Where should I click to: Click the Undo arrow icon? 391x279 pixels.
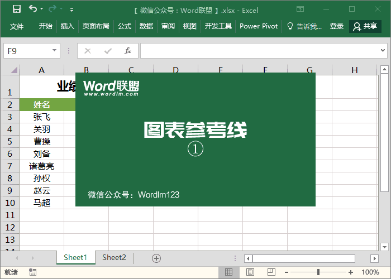point(32,9)
